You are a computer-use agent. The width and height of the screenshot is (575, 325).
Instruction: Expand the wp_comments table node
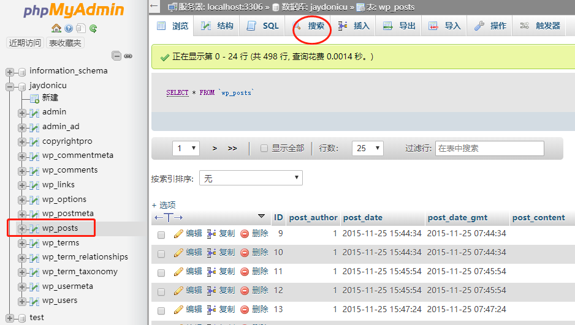(22, 171)
